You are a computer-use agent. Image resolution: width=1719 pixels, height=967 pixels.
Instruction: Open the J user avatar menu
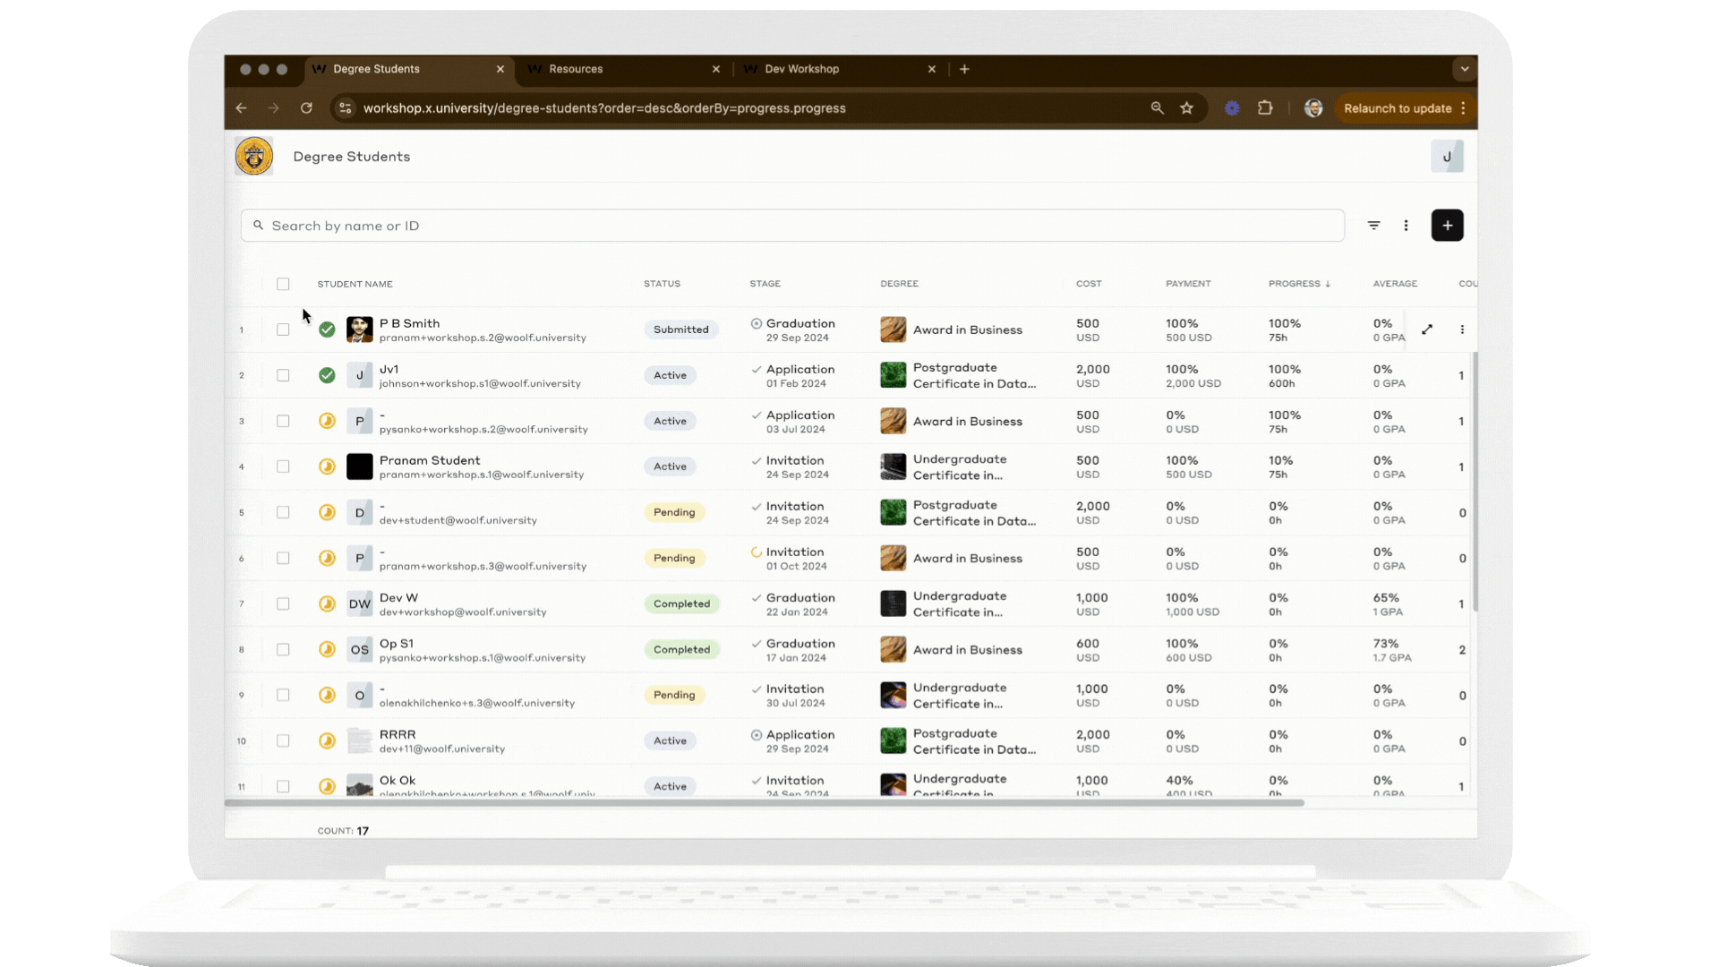point(1446,157)
